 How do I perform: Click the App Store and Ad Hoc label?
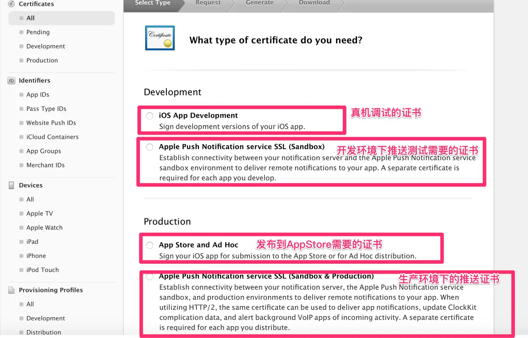pos(198,245)
